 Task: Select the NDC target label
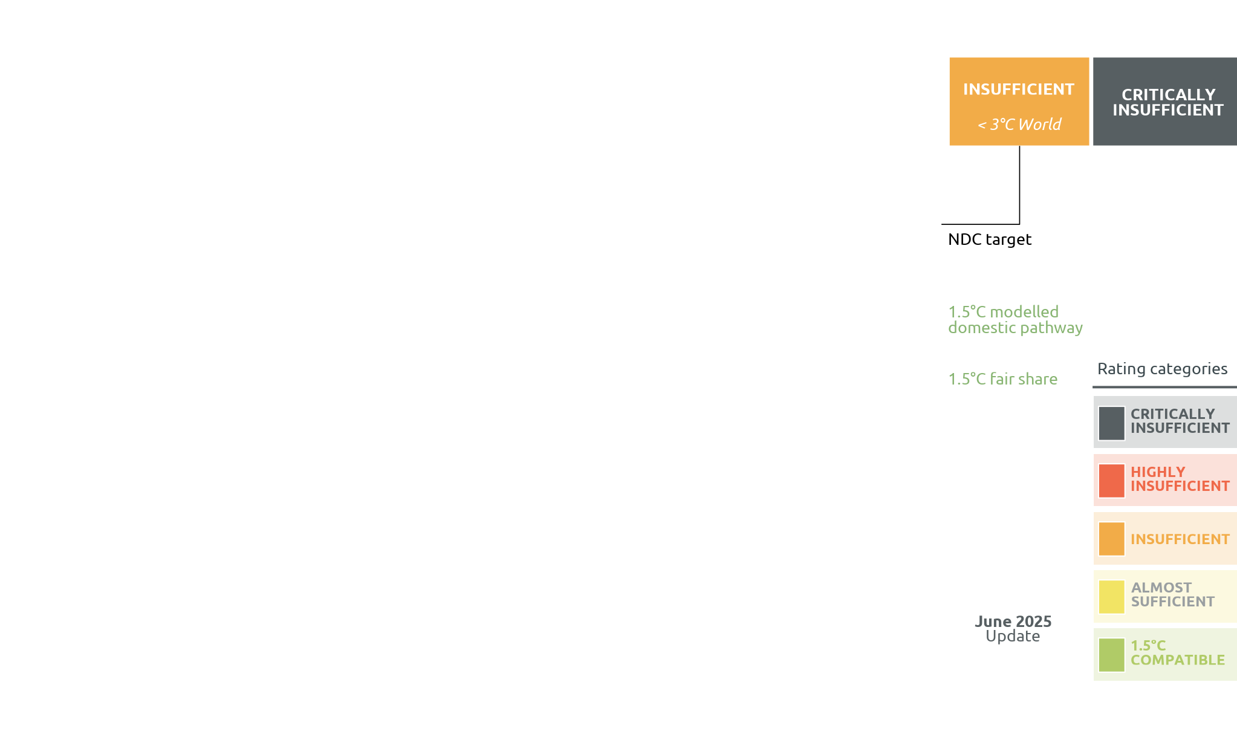click(990, 239)
